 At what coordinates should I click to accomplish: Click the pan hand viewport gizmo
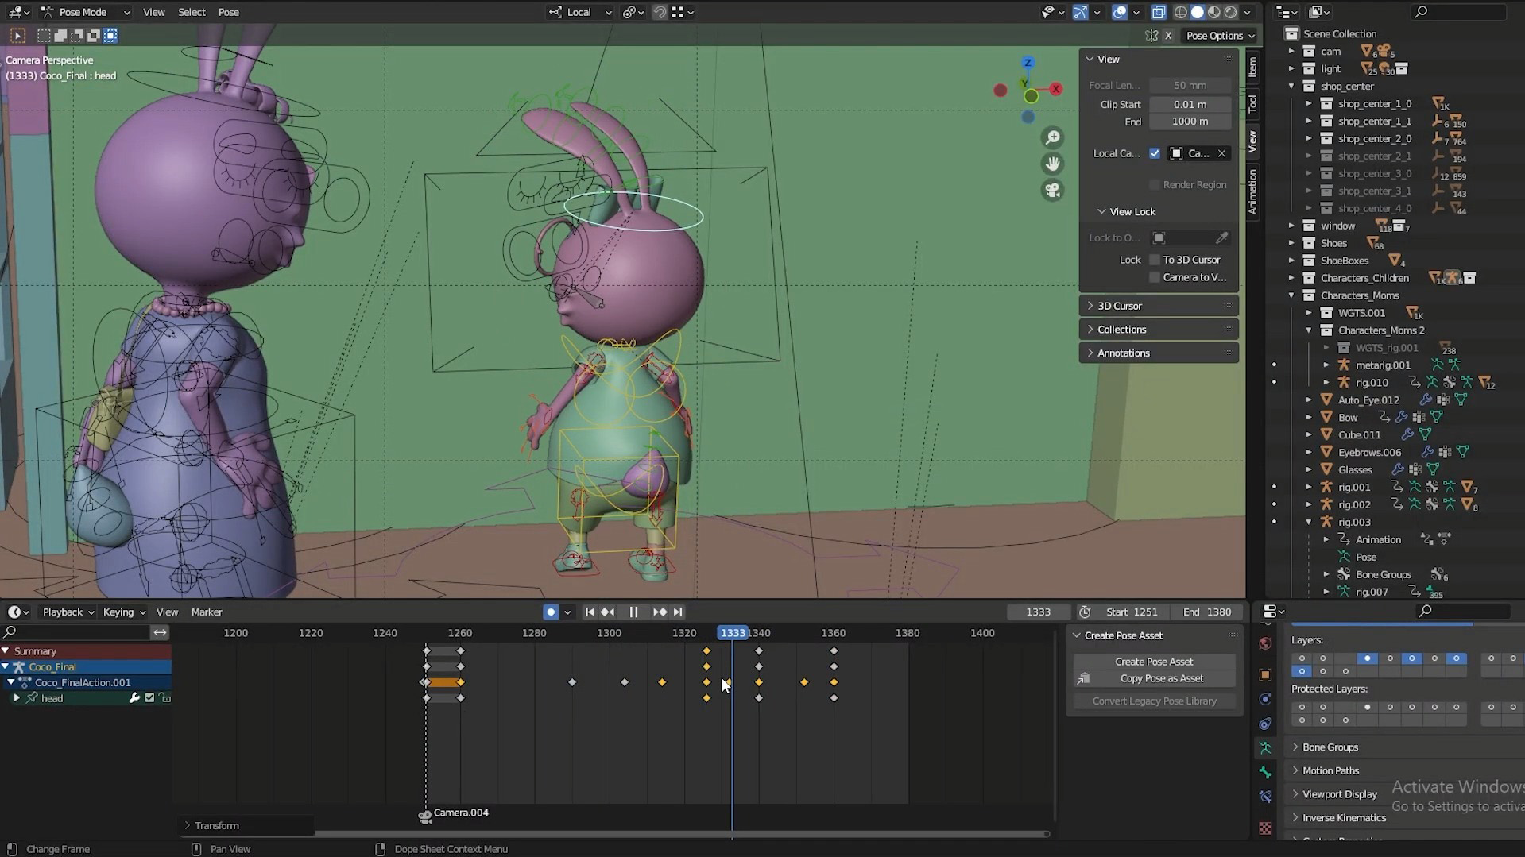(x=1053, y=164)
